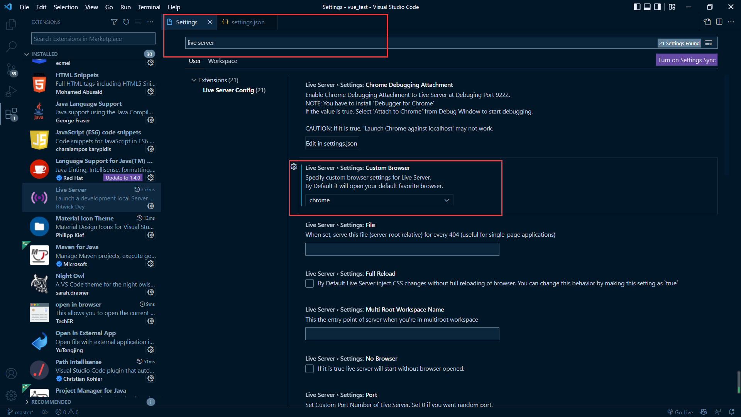Click the live server settings search box
Screen dimensions: 741x417
[x=421, y=43]
